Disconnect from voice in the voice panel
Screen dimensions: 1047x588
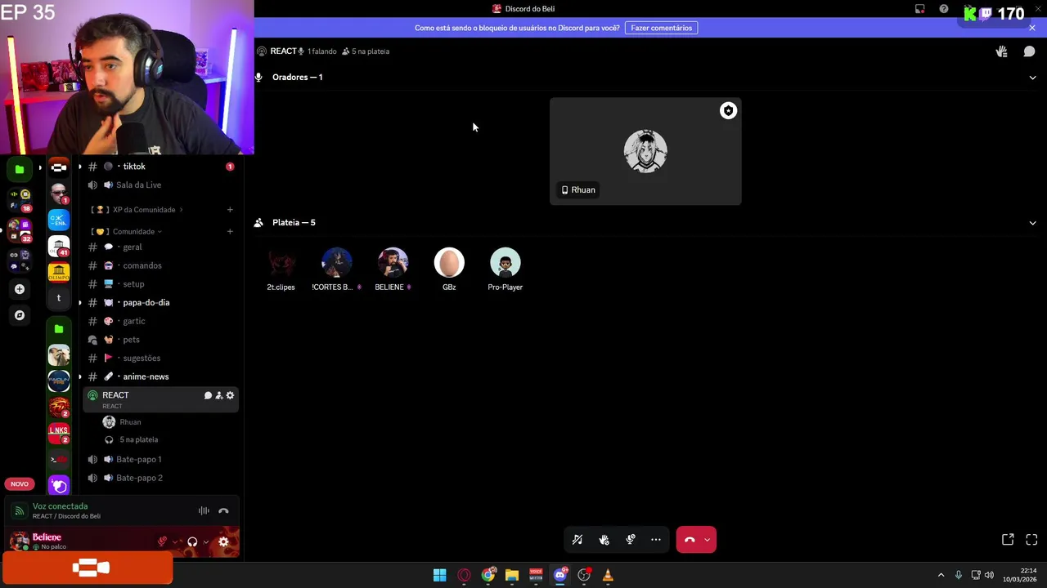click(223, 511)
